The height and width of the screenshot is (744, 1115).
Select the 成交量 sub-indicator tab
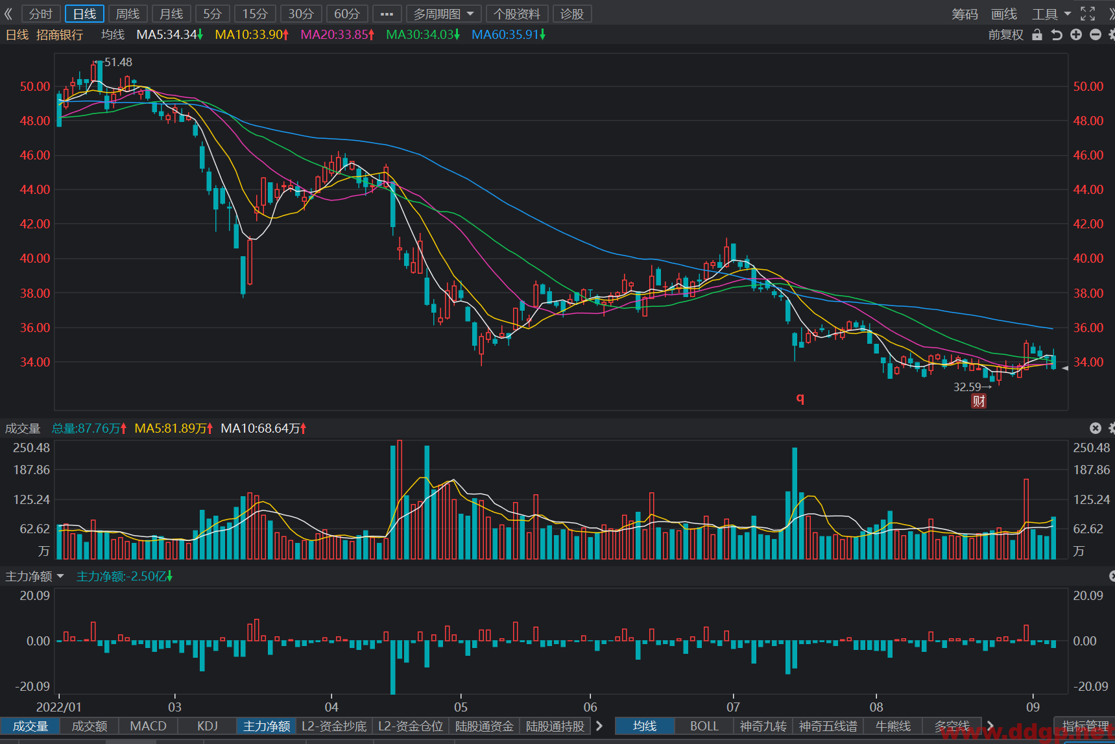(30, 726)
